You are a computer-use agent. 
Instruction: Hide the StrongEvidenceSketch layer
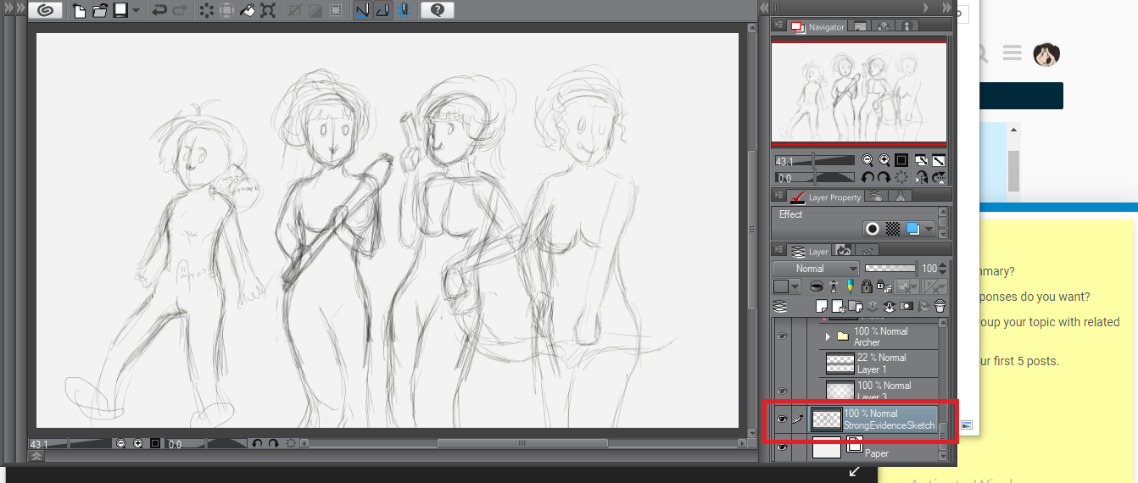[782, 419]
